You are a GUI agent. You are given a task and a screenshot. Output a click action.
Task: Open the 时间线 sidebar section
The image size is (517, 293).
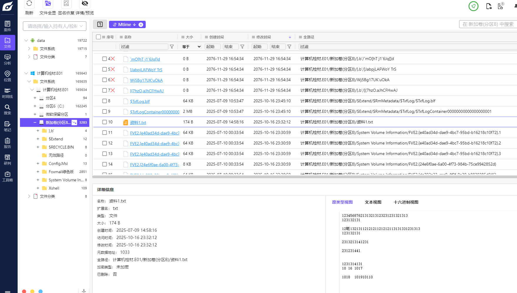pyautogui.click(x=7, y=93)
